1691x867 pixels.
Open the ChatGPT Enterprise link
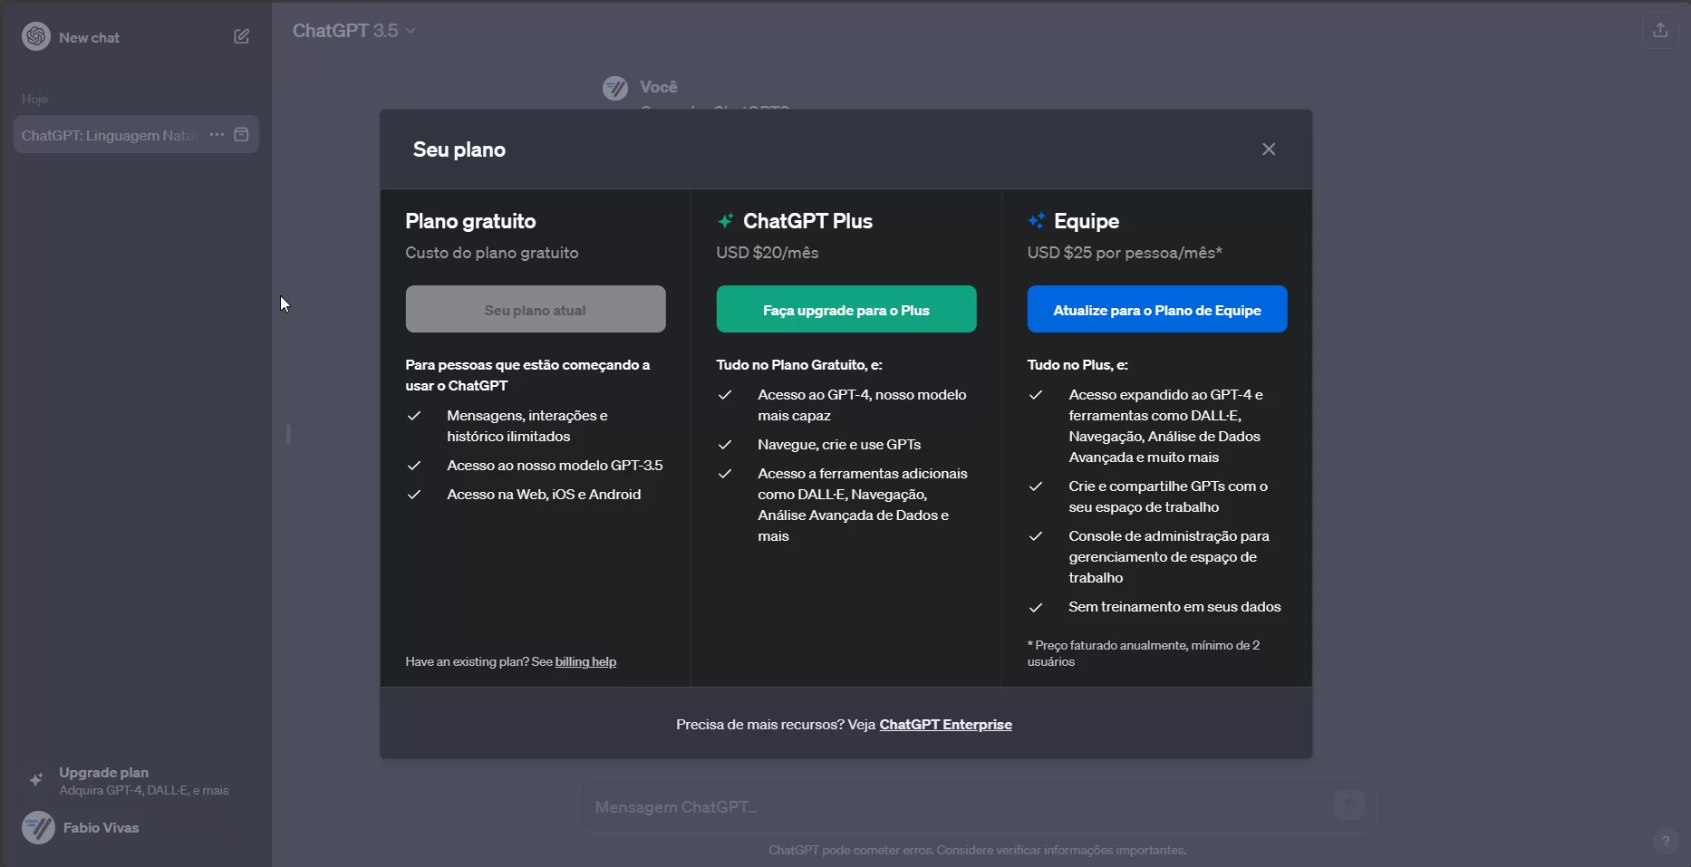click(945, 725)
